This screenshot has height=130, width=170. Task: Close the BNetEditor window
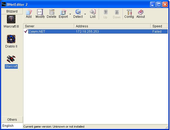point(165,5)
